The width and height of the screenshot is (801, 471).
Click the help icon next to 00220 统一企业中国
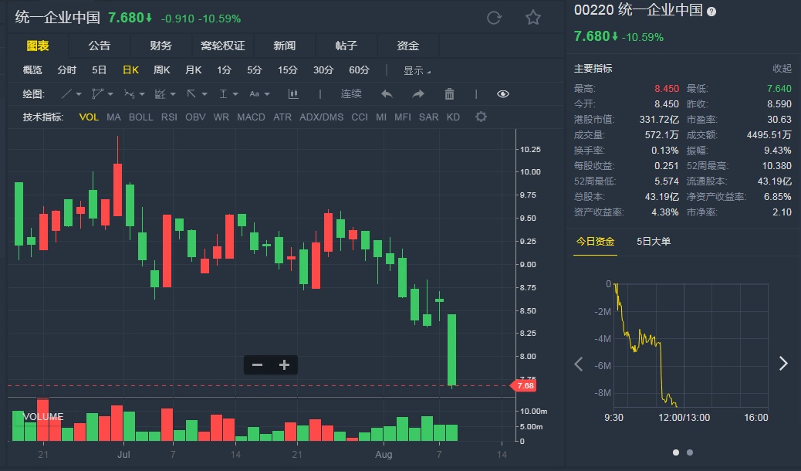click(x=711, y=12)
